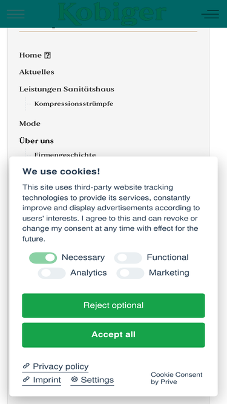
Task: Open the Kompressionsstrümpfe submenu entry
Action: click(x=74, y=104)
